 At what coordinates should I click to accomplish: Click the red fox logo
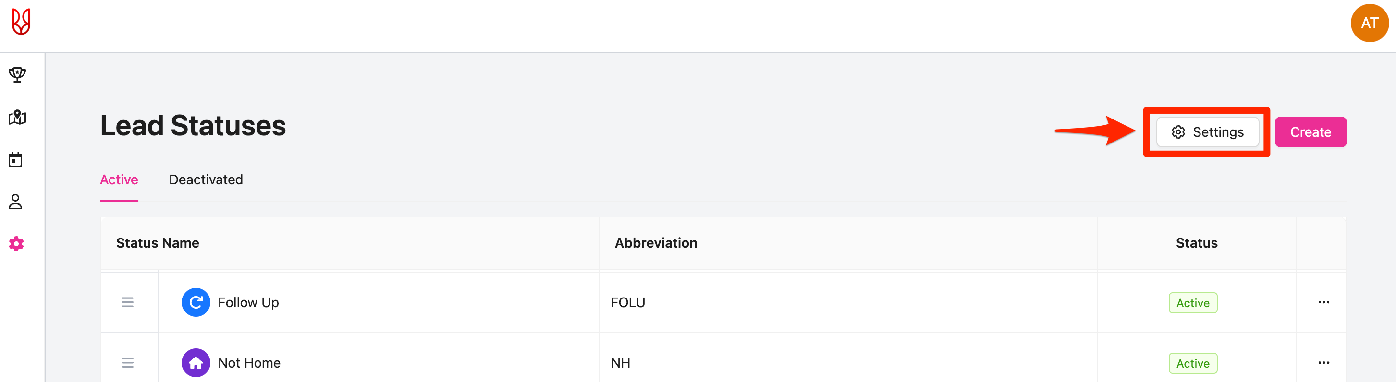pos(21,22)
